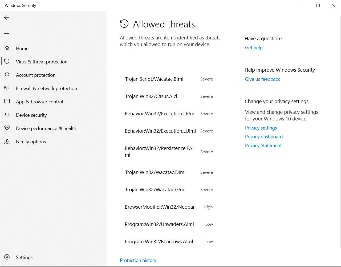Viewport: 341px width, 267px height.
Task: Expand Program:Win32/Unwaders.A!ml threat entry
Action: 169,224
